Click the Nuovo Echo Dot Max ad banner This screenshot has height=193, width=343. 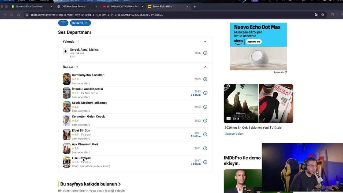[x=258, y=46]
